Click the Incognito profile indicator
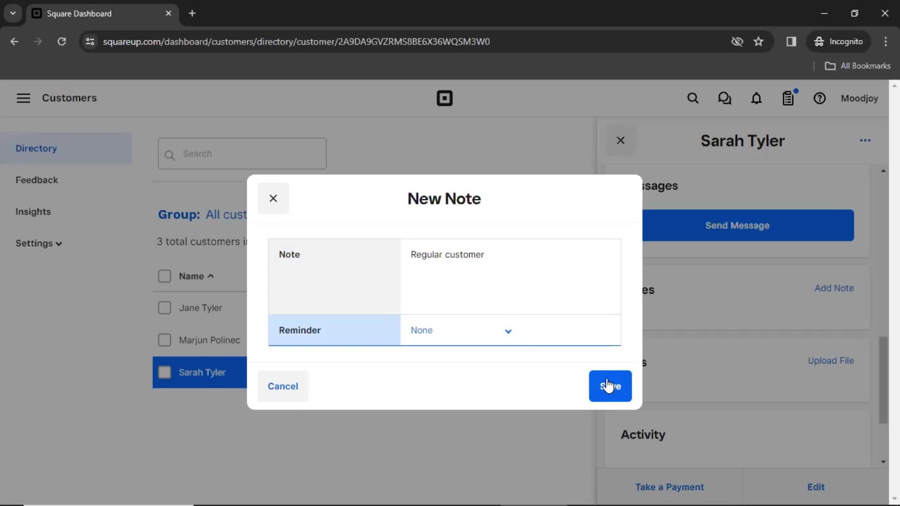 [839, 41]
